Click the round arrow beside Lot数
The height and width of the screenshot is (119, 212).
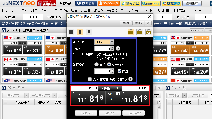118,49
